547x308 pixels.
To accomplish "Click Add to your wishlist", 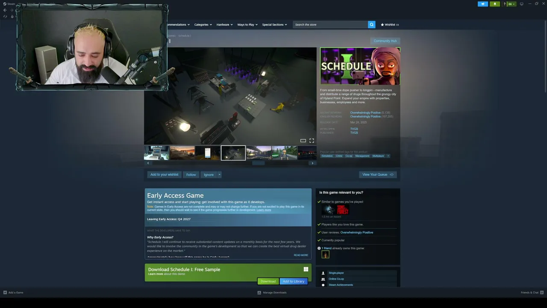I will pos(164,175).
